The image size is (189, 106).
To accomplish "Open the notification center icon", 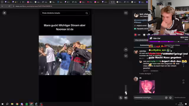I will (x=186, y=104).
